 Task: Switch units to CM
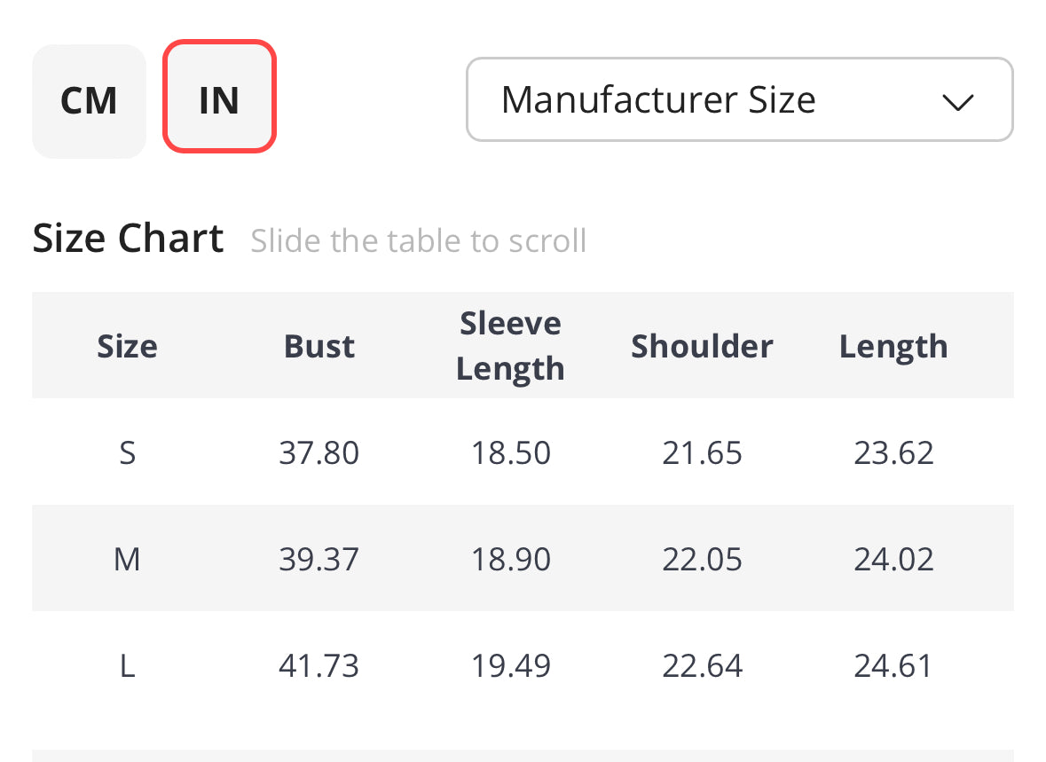[x=89, y=101]
